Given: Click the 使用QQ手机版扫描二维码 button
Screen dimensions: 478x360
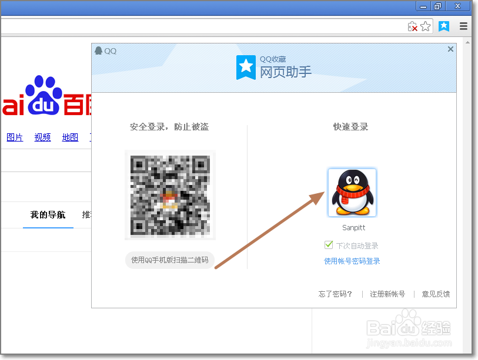Looking at the screenshot, I should pos(170,260).
